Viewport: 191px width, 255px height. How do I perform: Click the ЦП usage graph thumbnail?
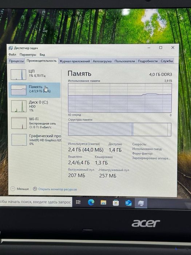point(18,74)
